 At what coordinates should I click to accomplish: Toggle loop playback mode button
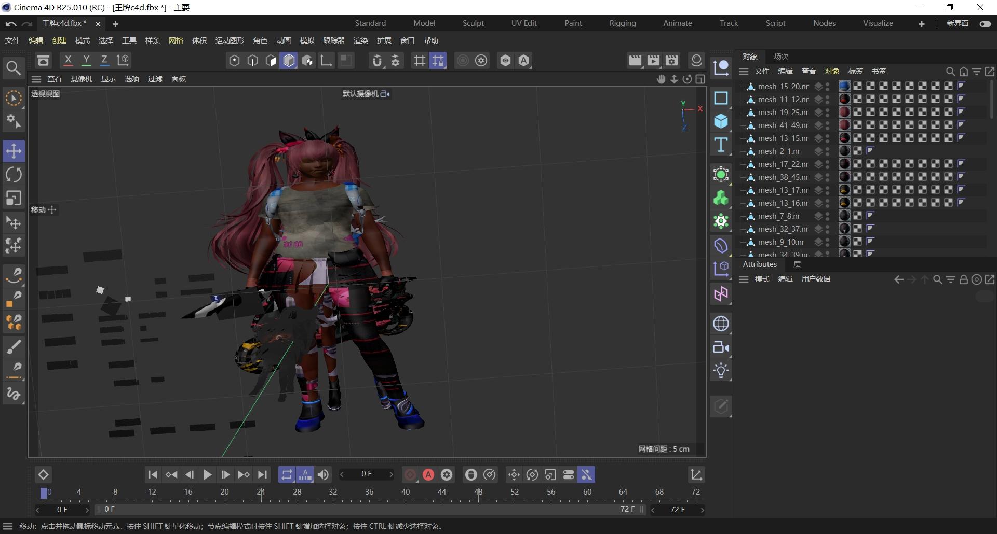coord(287,474)
